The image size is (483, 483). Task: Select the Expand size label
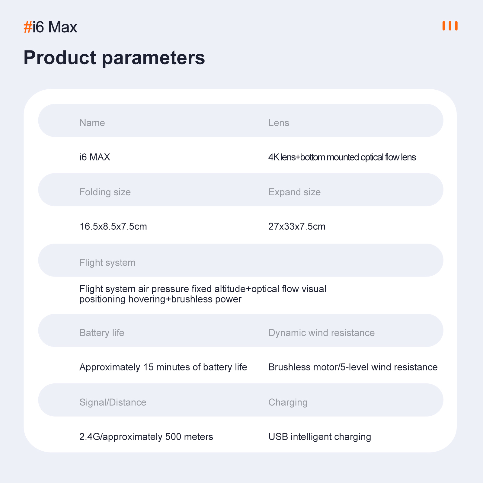coord(294,192)
